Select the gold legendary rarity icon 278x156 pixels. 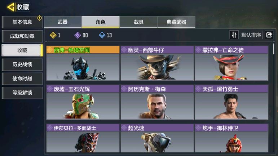[x=53, y=35]
